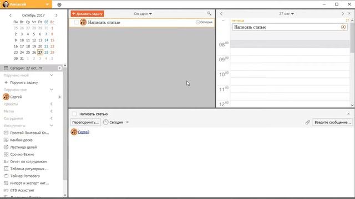Select Написать статью in the day planner
The height and width of the screenshot is (199, 355).
[x=290, y=27]
